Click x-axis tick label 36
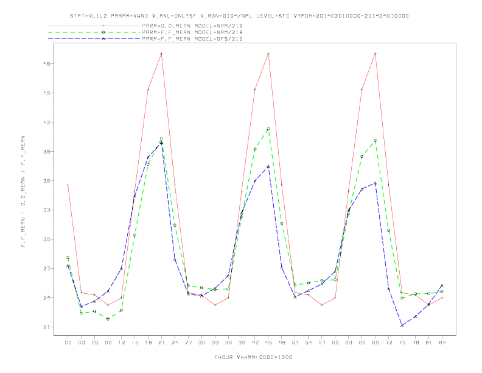Viewport: 482px width, 373px height. [x=228, y=343]
